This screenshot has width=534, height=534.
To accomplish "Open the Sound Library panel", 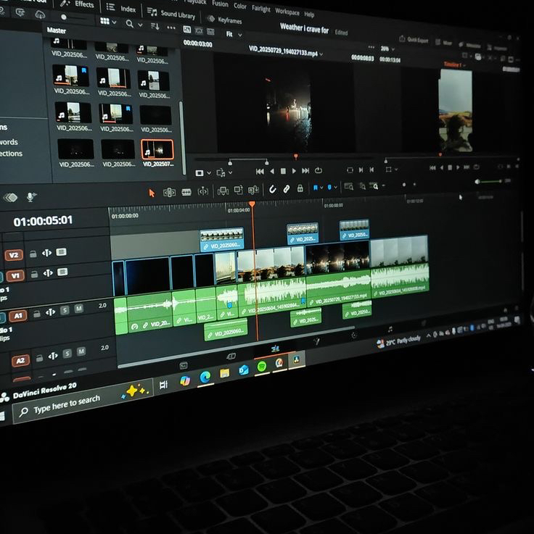I will pos(173,13).
